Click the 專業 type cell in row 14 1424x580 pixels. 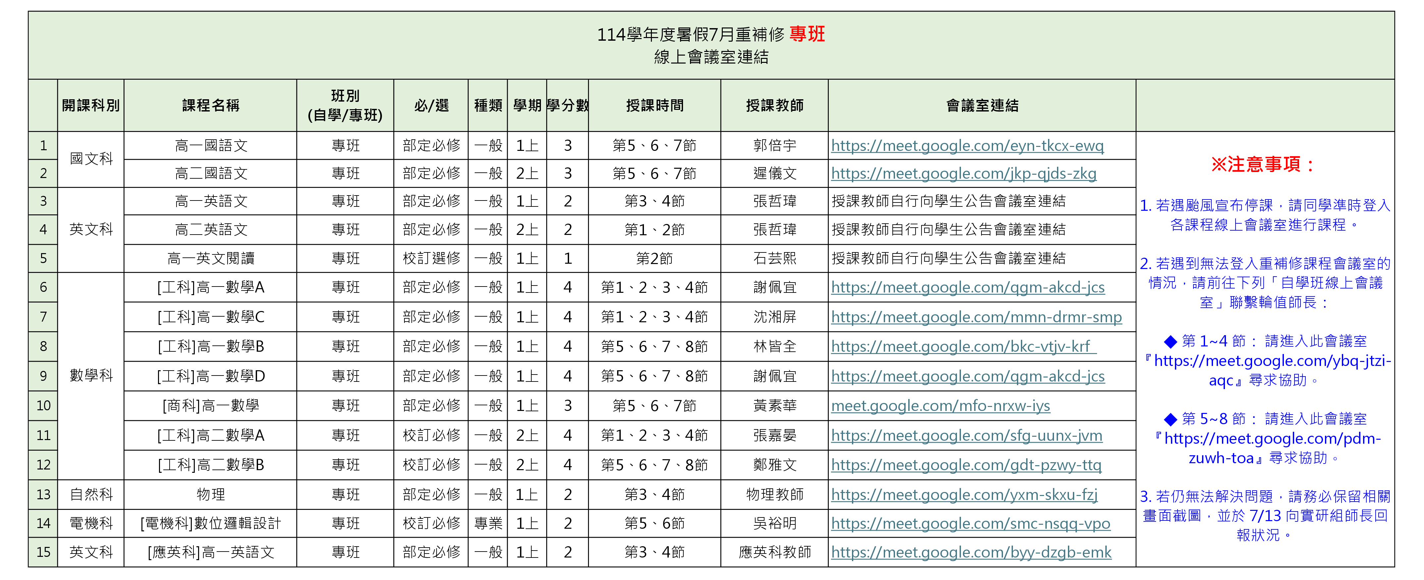[488, 523]
